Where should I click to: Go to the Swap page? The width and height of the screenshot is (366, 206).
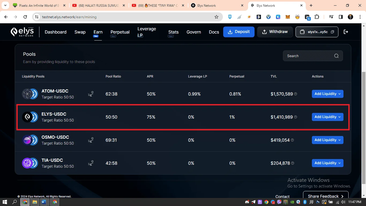[80, 32]
